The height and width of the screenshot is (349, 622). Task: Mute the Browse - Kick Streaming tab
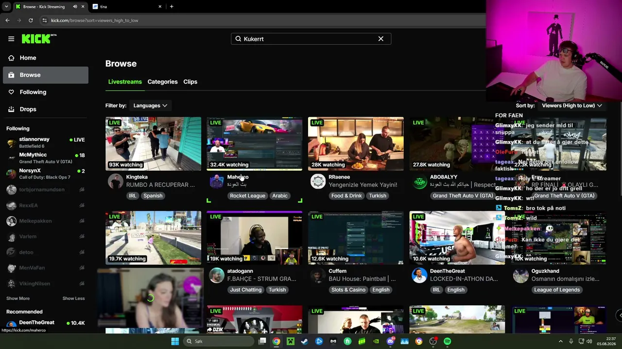pyautogui.click(x=75, y=6)
